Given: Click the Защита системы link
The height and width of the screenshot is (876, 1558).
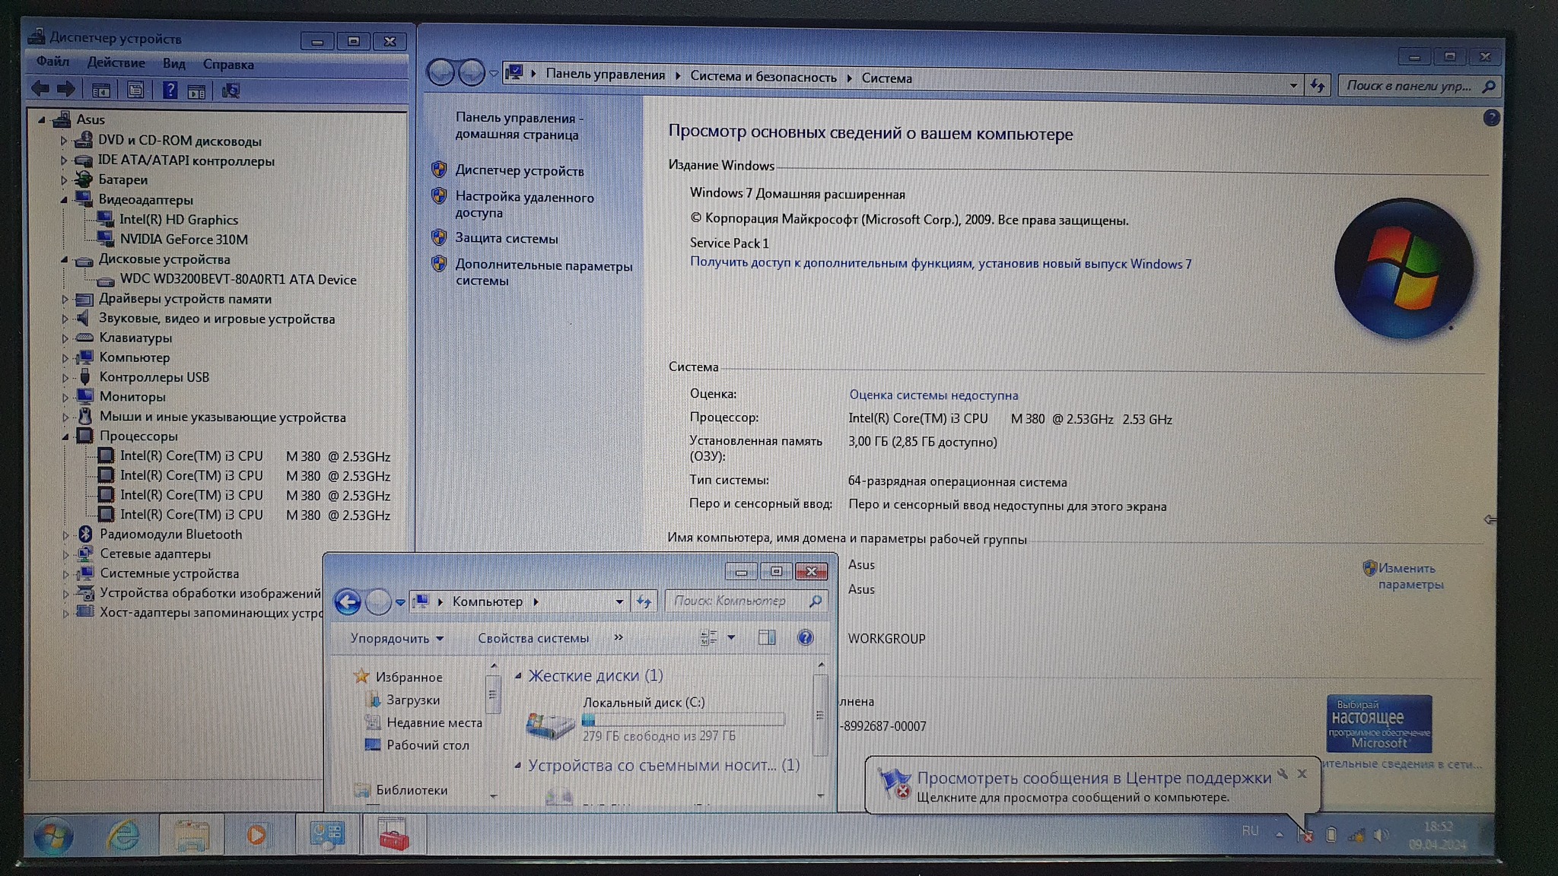Looking at the screenshot, I should tap(506, 239).
